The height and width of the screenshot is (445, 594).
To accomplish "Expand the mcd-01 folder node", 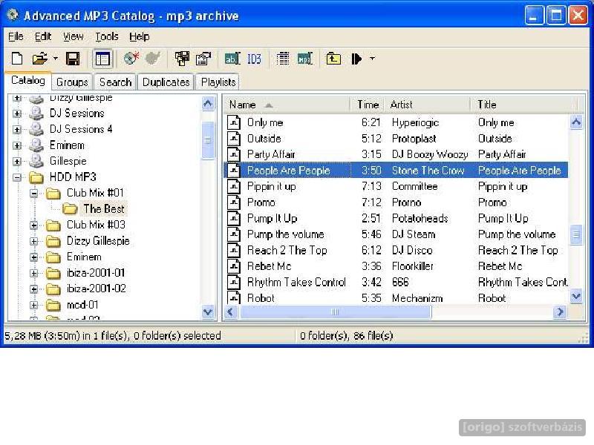I will coord(33,305).
